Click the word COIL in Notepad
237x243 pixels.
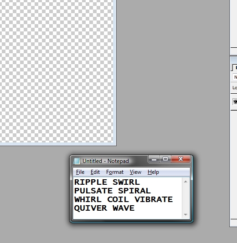tap(118, 199)
